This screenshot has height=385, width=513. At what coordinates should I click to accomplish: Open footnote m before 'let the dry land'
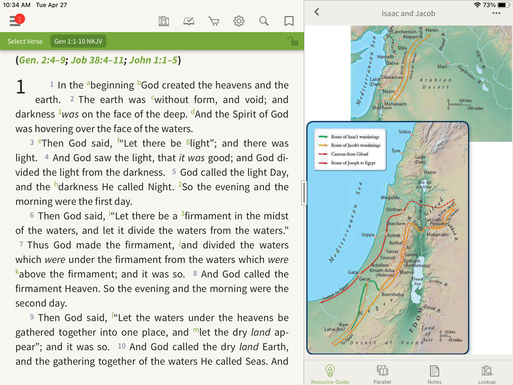click(196, 330)
